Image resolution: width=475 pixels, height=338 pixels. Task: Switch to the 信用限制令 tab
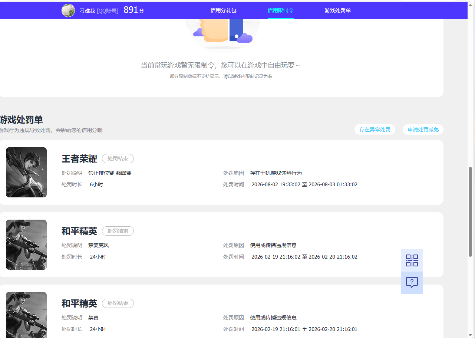[x=281, y=10]
